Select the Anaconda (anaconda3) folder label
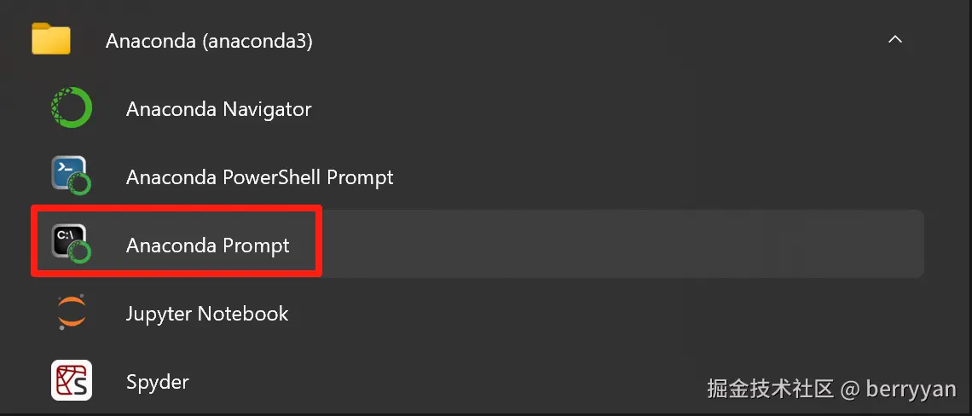 [209, 41]
